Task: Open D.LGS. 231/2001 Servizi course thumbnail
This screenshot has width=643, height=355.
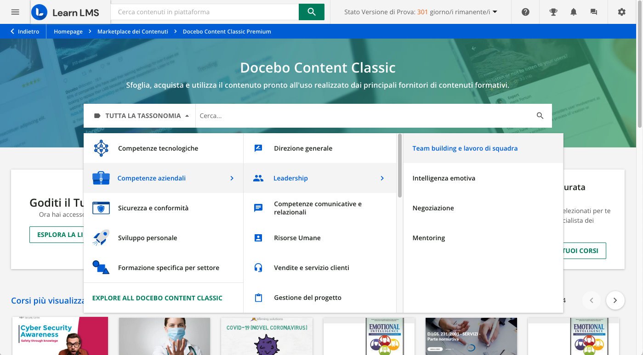Action: 471,336
